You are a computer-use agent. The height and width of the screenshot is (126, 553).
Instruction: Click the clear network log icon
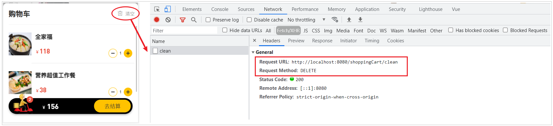coord(168,20)
